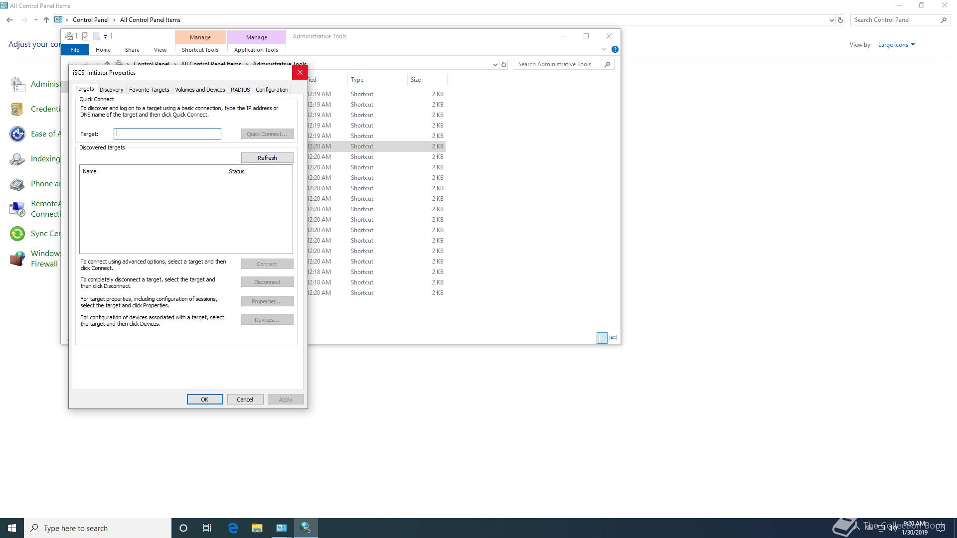Switch to Details view icon
Screen dimensions: 957x538
(x=602, y=338)
